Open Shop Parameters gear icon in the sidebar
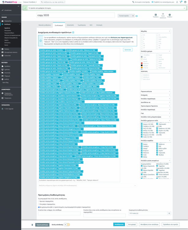188x230 pixels. 2,93
